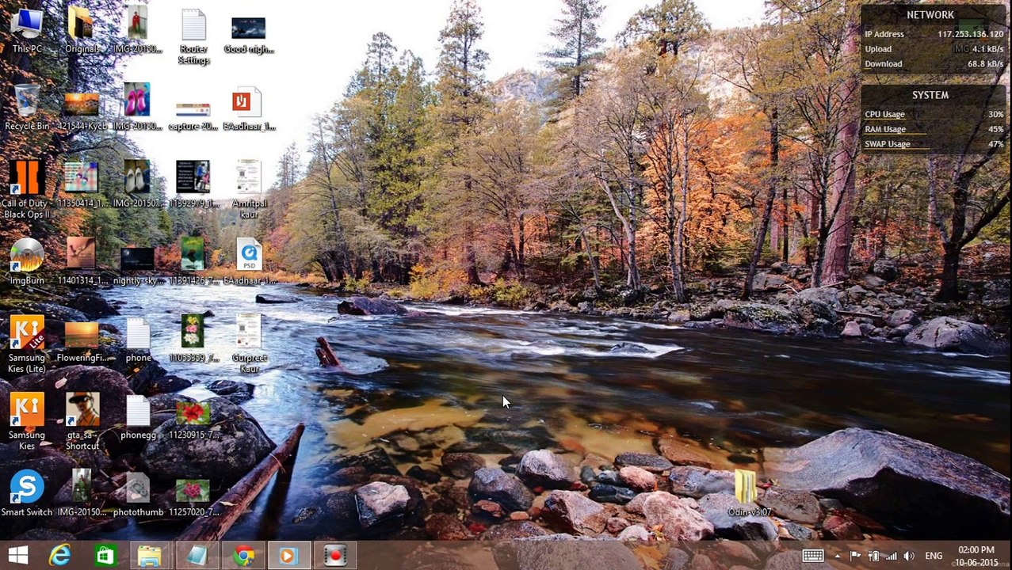Open Google Chrome from the taskbar

click(x=242, y=556)
